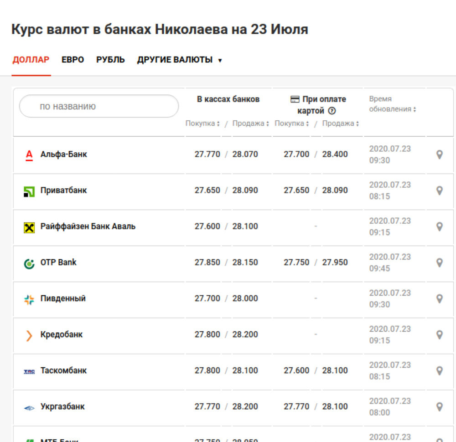Click the help question icon near 'картой'
456x442 pixels.
pos(332,111)
